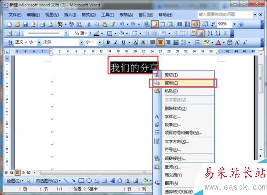Click the Columns icon in toolbar

180,24
